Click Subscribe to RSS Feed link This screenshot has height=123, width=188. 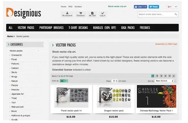(166, 44)
